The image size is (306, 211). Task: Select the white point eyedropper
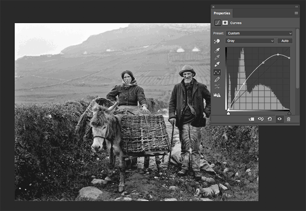(x=217, y=64)
